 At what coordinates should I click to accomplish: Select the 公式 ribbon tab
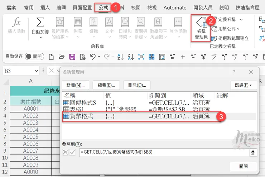tap(103, 8)
